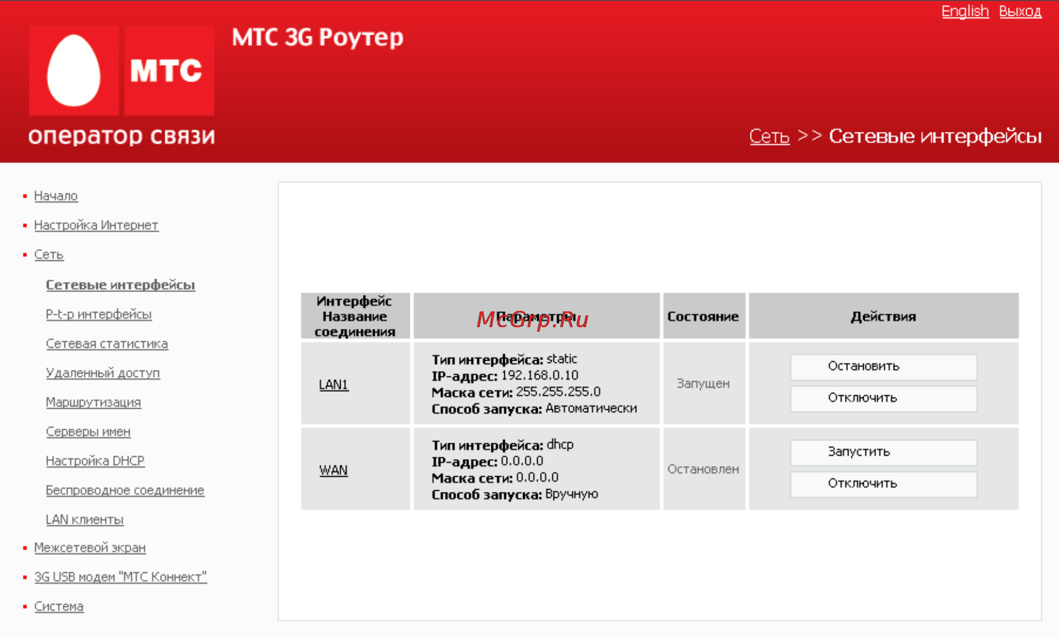The image size is (1059, 638).
Task: Open the Начало menu item
Action: (56, 196)
